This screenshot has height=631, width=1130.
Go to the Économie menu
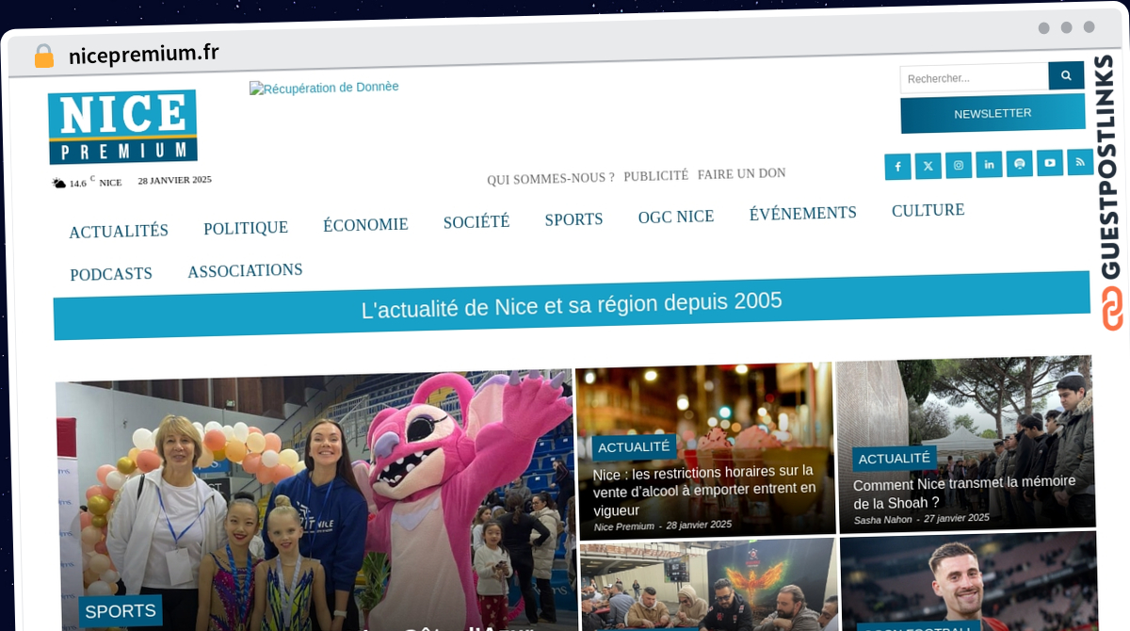click(x=365, y=225)
